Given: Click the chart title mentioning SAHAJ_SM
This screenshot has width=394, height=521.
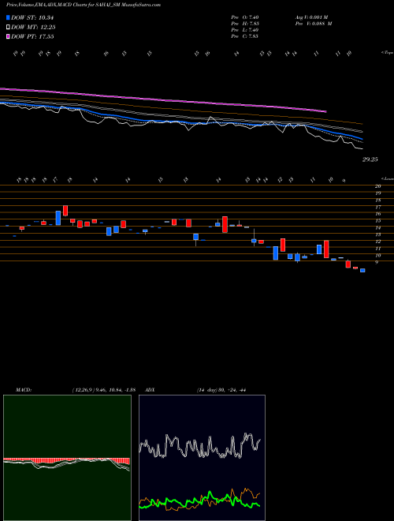Looking at the screenshot, I should click(84, 5).
